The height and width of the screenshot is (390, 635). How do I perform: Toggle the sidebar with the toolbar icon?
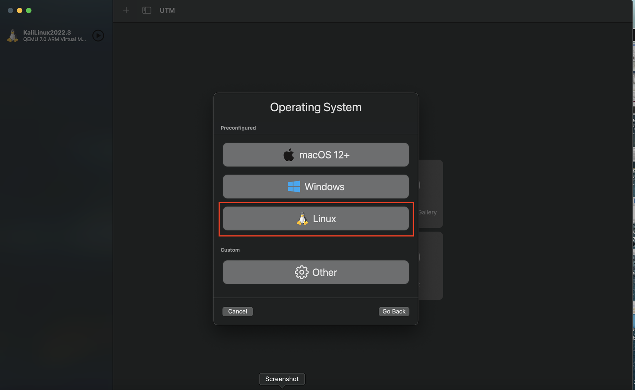tap(147, 10)
